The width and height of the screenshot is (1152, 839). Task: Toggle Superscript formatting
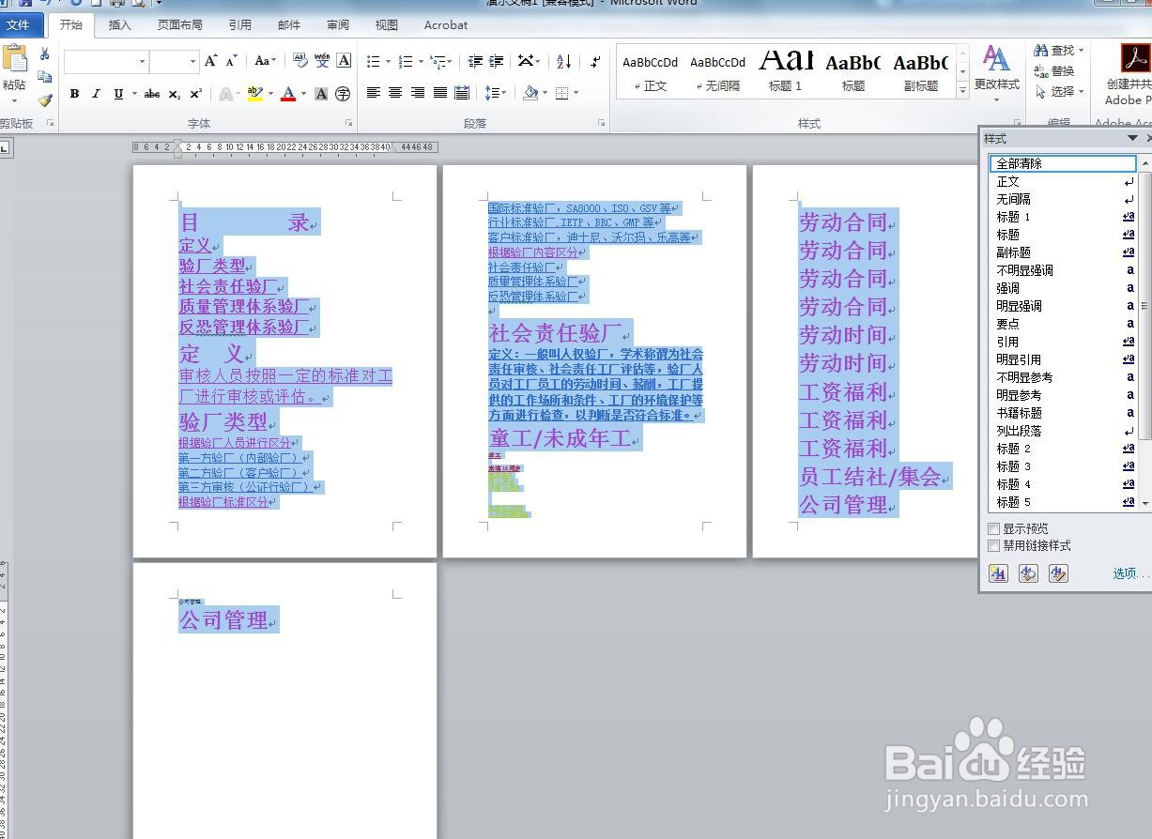[195, 94]
